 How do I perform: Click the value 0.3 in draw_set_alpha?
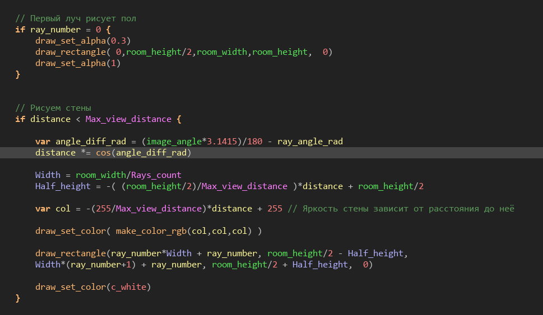pyautogui.click(x=118, y=41)
